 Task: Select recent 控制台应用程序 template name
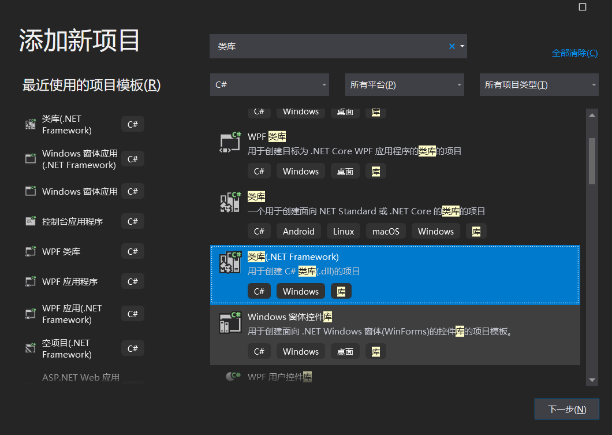point(72,221)
